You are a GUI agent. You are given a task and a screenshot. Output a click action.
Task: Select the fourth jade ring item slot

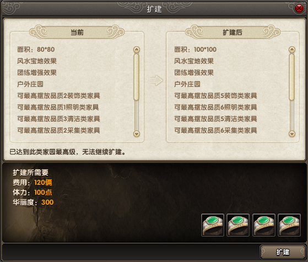289,225
